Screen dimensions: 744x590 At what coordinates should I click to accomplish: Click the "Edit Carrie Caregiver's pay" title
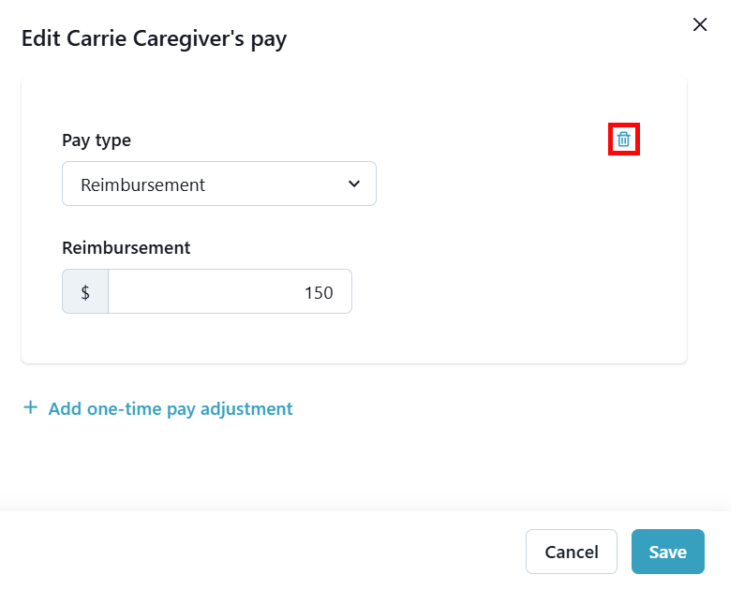pyautogui.click(x=154, y=38)
